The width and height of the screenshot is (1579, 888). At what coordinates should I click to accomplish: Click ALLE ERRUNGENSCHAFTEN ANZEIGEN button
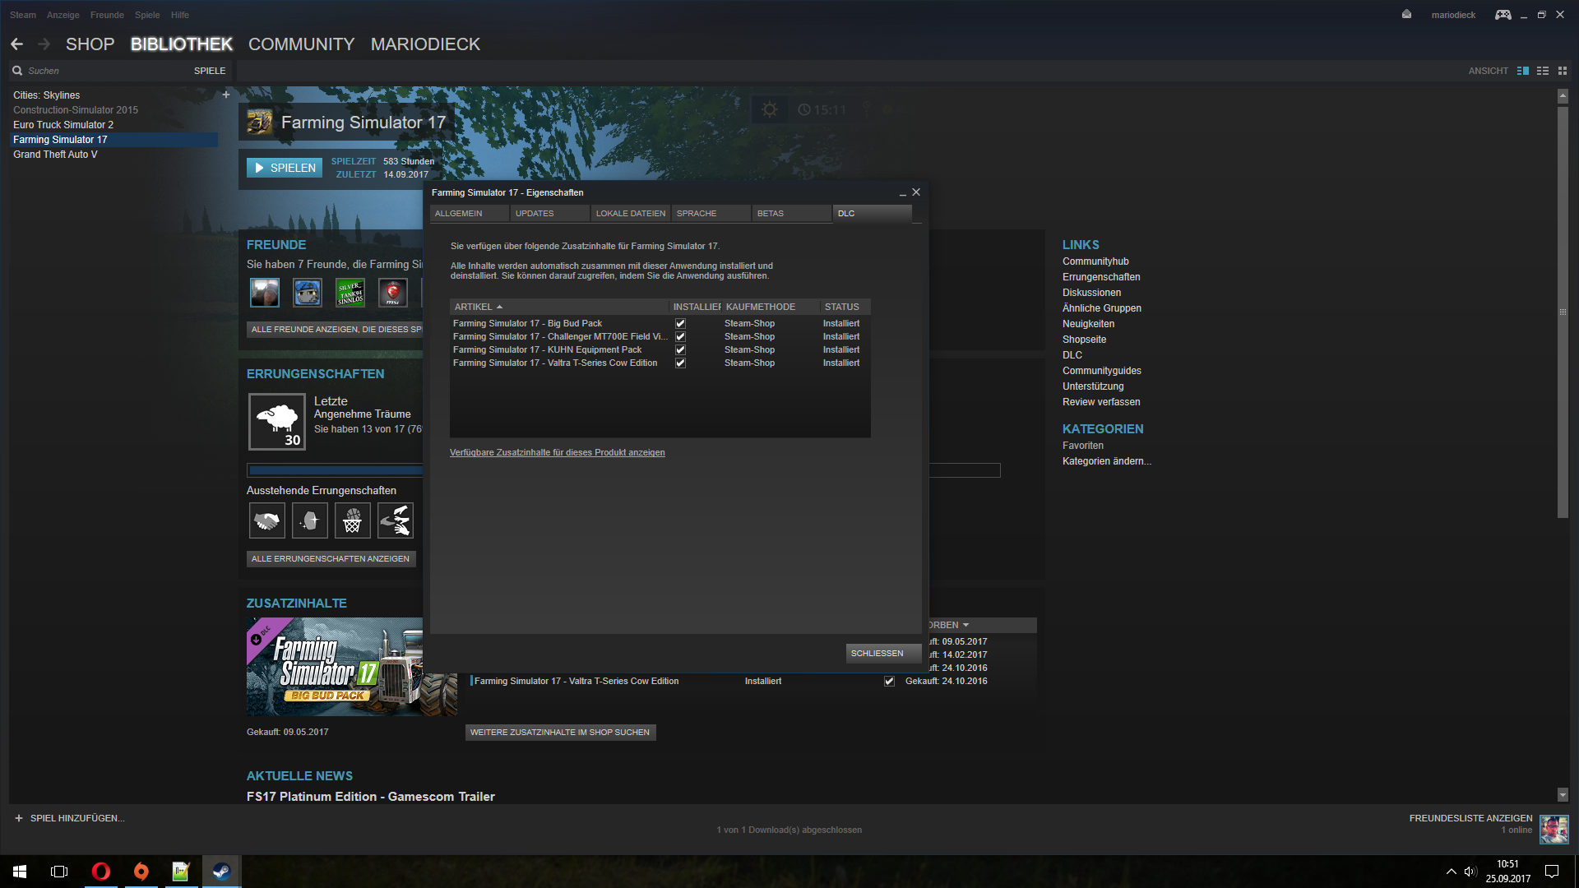(x=331, y=559)
